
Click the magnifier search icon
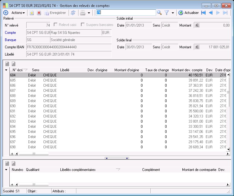coord(159,13)
